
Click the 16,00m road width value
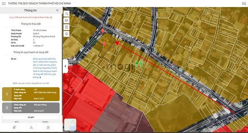[45, 122]
